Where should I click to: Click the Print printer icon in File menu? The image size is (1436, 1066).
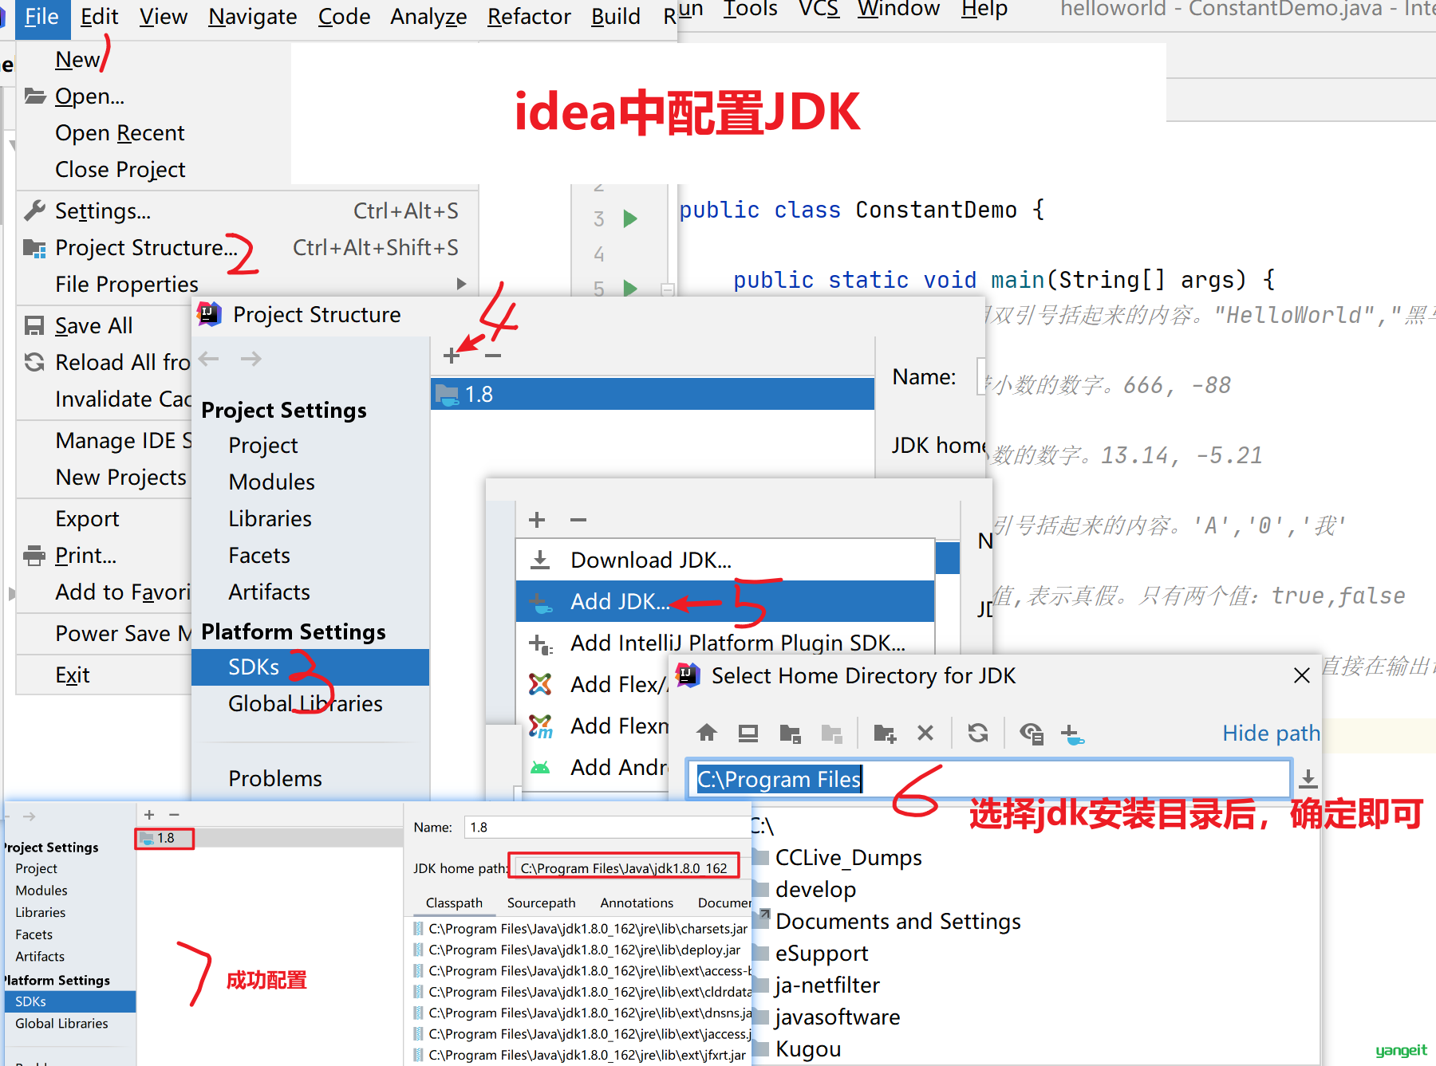click(34, 555)
